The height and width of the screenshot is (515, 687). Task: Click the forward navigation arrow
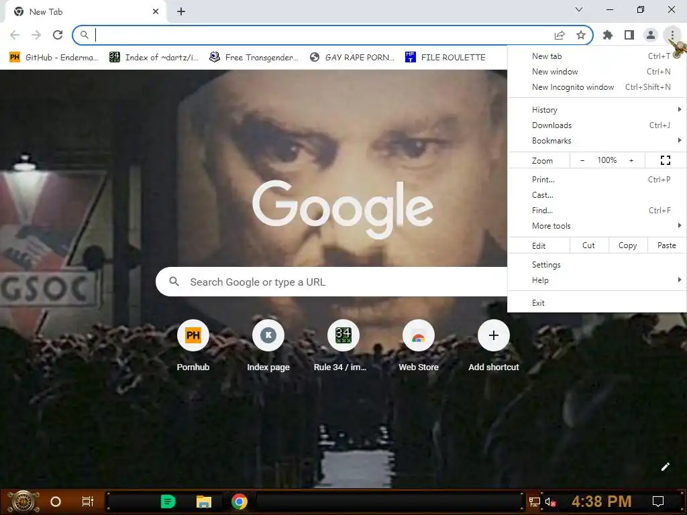pos(36,35)
